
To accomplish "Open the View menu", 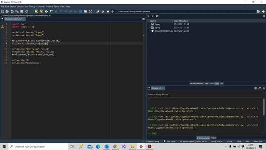I will [x=62, y=7].
